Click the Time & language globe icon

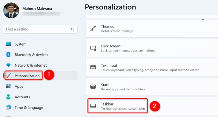8,107
